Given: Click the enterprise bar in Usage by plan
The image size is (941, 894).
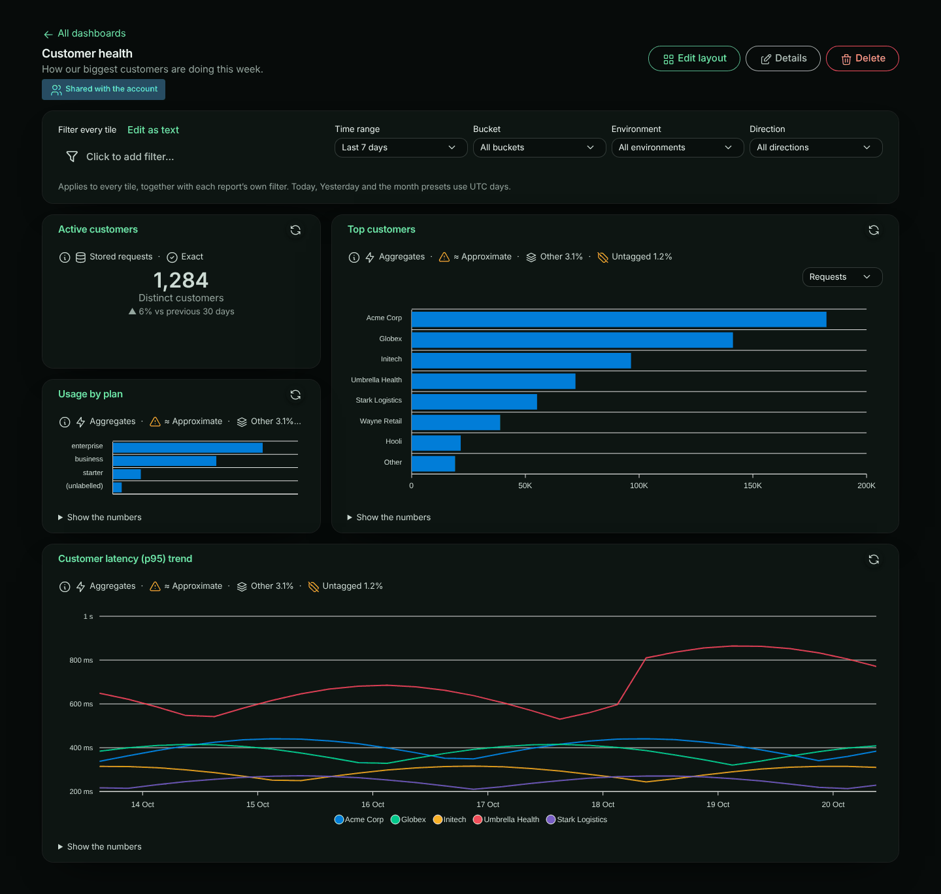Looking at the screenshot, I should 188,448.
